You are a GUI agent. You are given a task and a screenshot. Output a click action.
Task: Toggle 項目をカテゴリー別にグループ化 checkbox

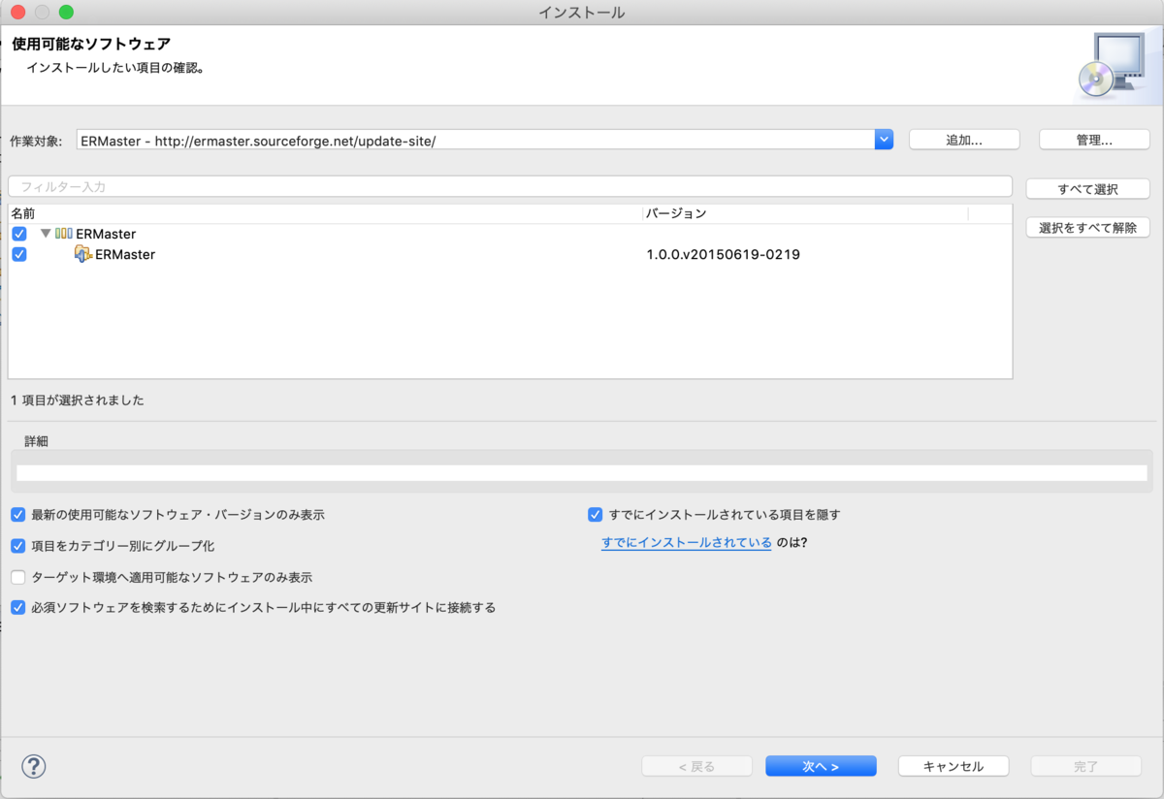18,545
